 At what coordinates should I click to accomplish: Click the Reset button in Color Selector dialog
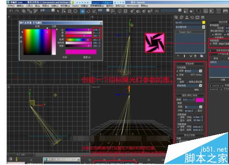pos(87,57)
